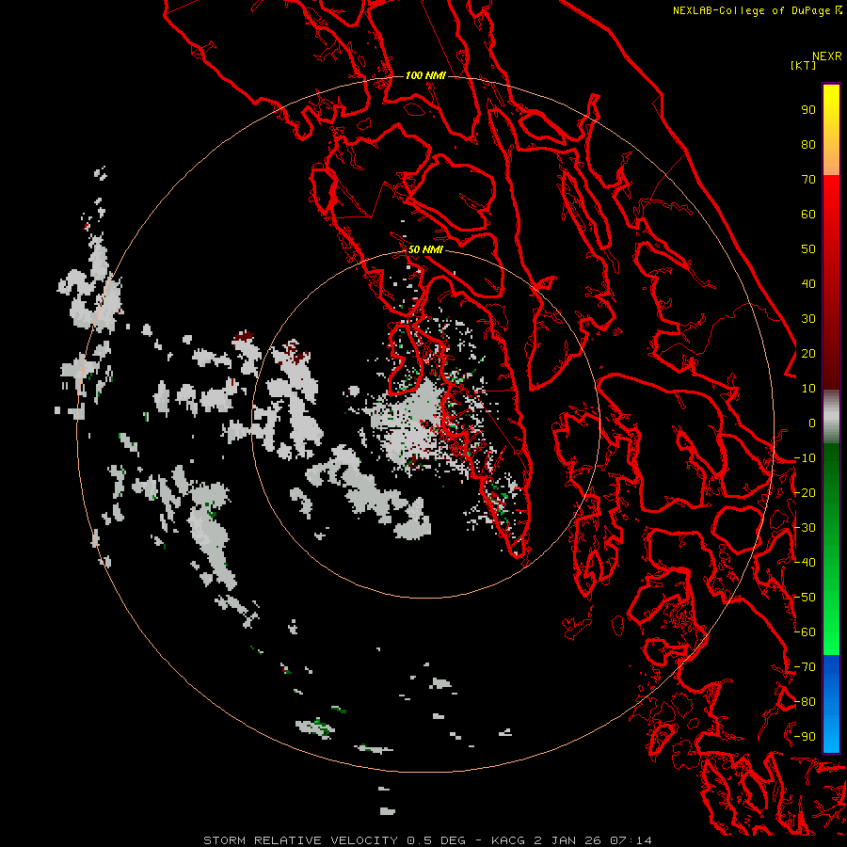The width and height of the screenshot is (847, 847).
Task: Click the storm relative velocity caption at bottom
Action: click(x=427, y=840)
